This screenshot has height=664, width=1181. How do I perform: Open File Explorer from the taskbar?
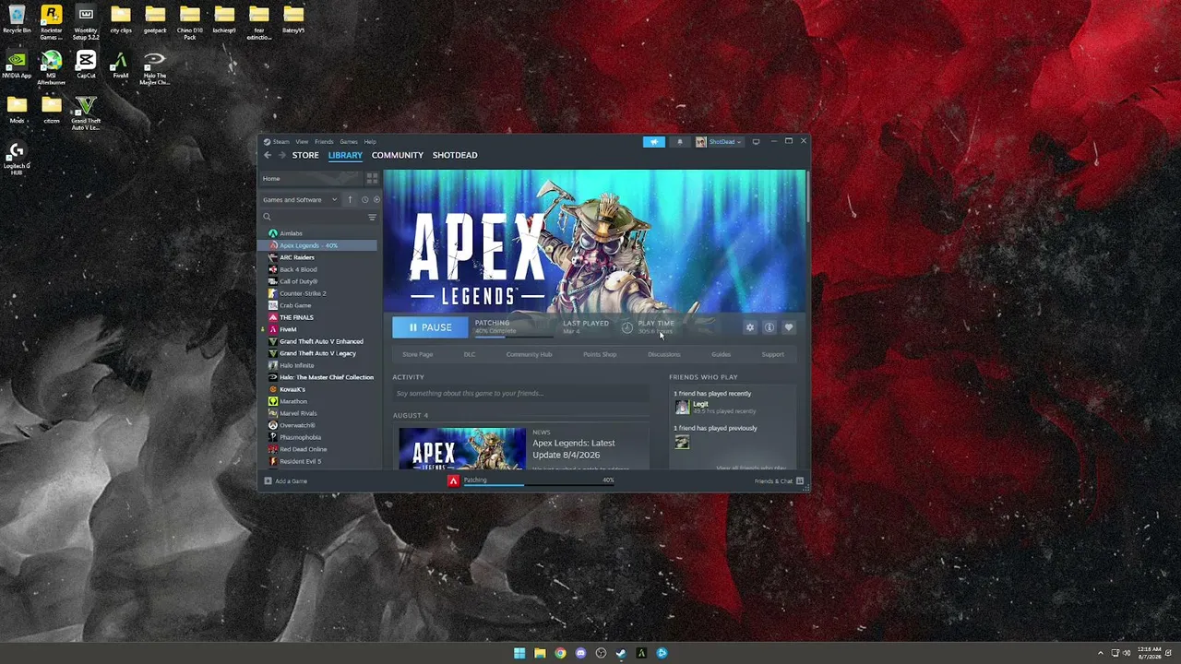coord(540,653)
